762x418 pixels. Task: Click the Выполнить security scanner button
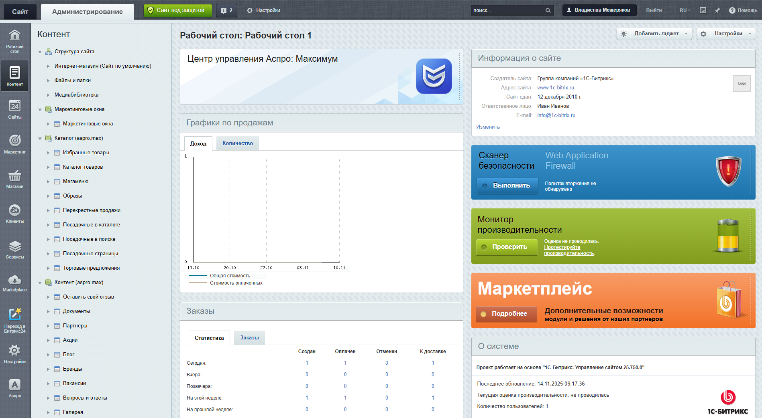(507, 186)
